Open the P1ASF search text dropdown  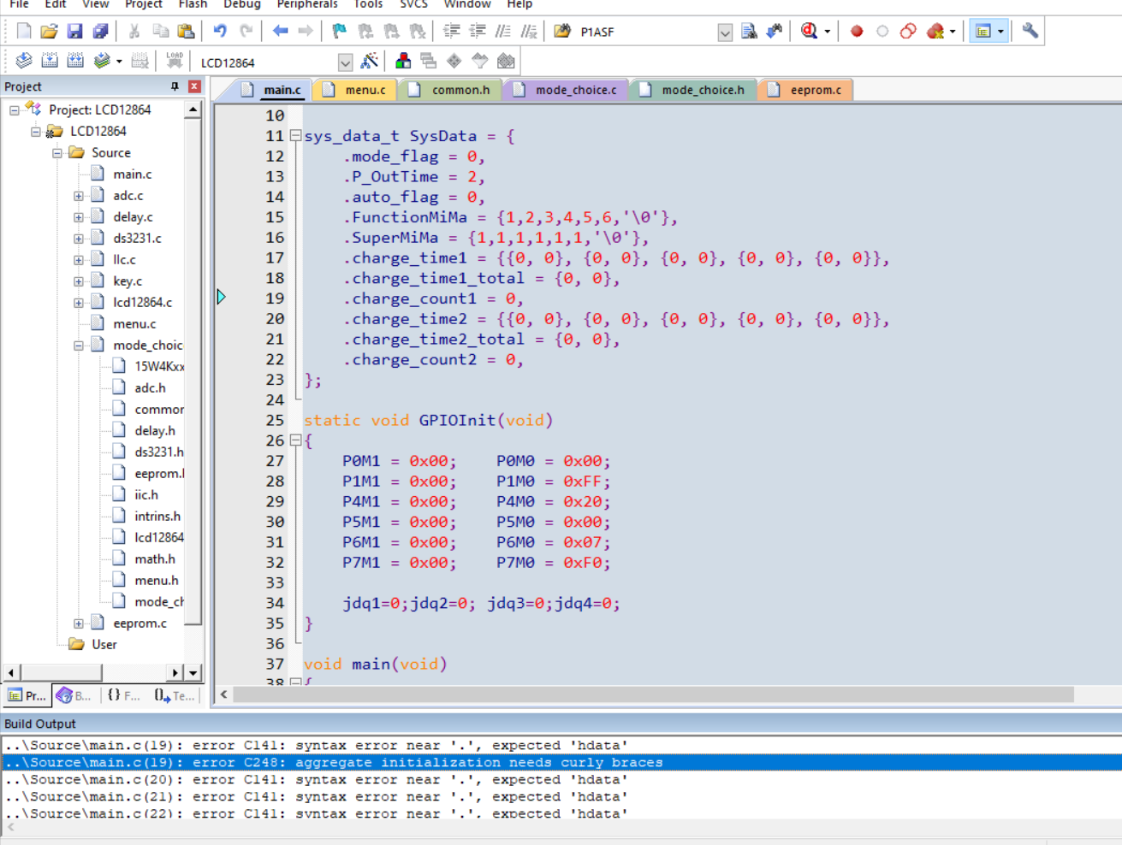(725, 32)
